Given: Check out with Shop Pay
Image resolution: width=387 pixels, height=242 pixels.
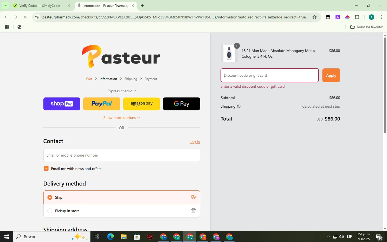Looking at the screenshot, I should click(x=62, y=104).
